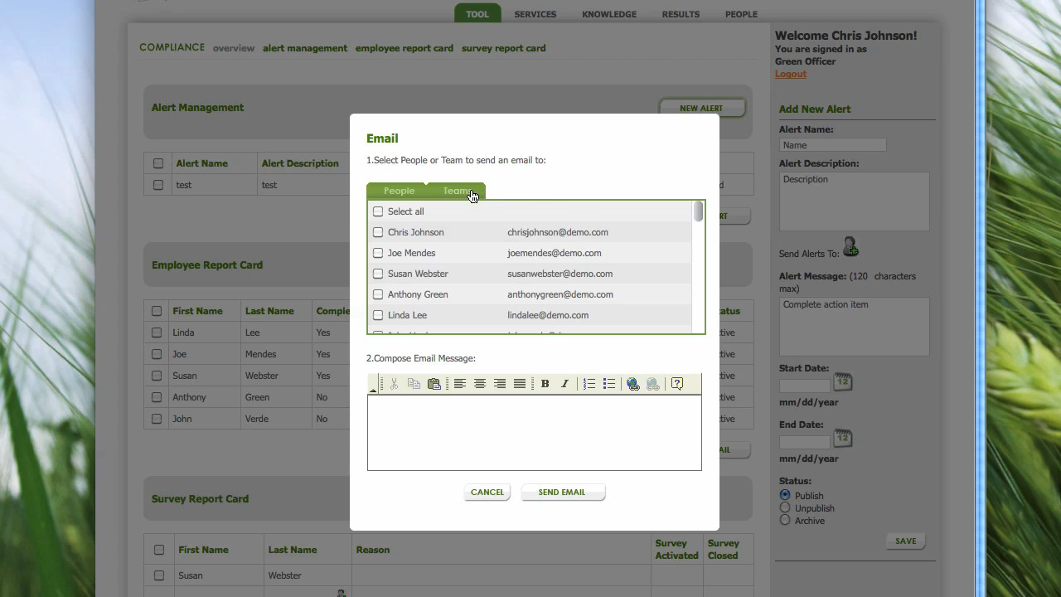Click the Paste icon in email editor
The width and height of the screenshot is (1061, 597).
click(434, 384)
